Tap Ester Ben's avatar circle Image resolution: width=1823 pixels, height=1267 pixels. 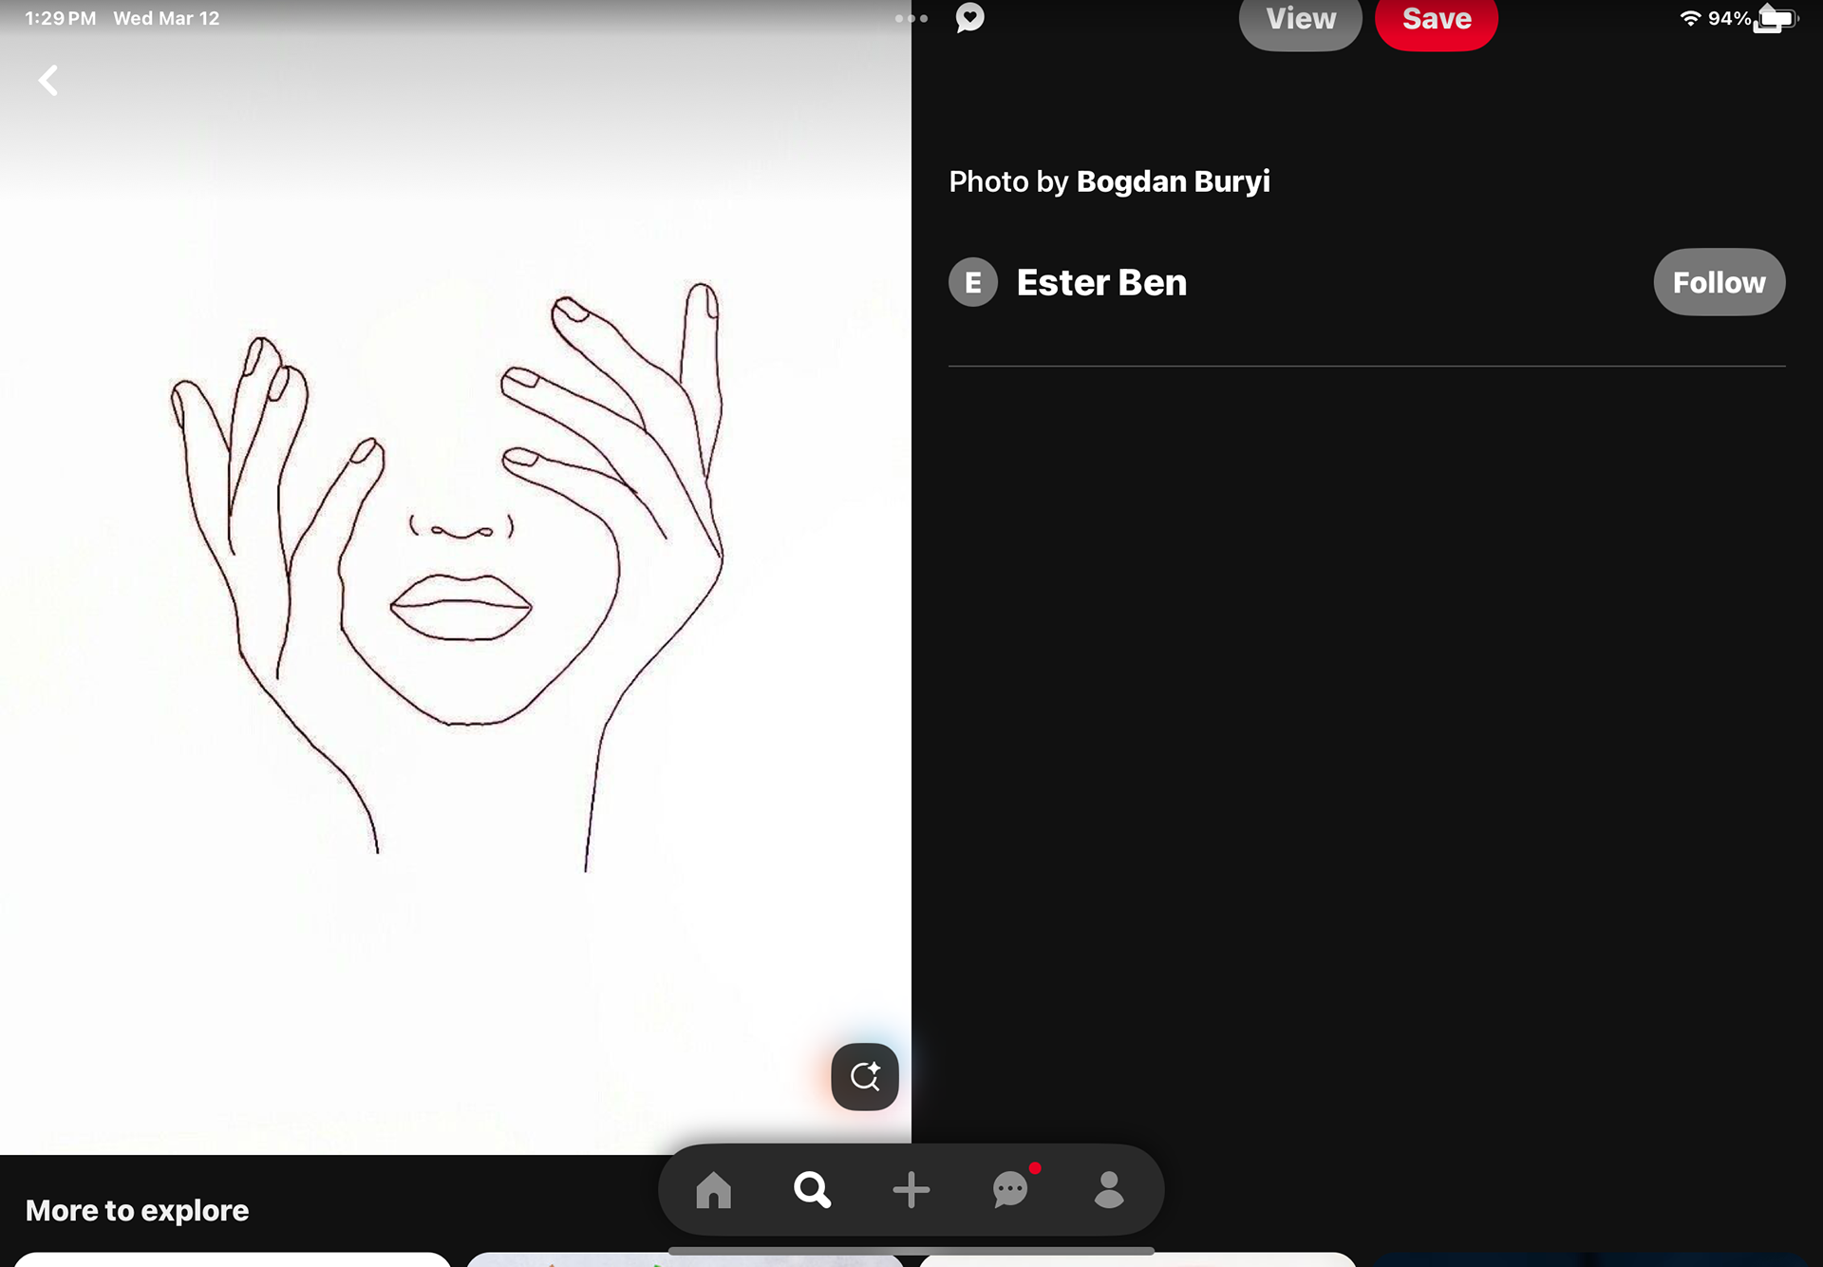[x=973, y=282]
